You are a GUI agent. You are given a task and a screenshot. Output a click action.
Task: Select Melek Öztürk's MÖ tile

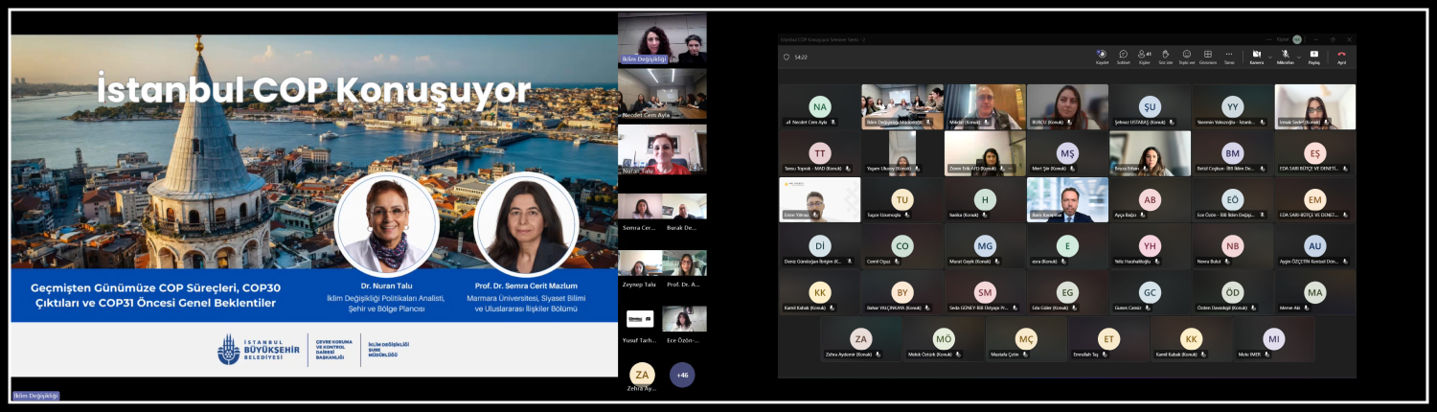[x=944, y=339]
